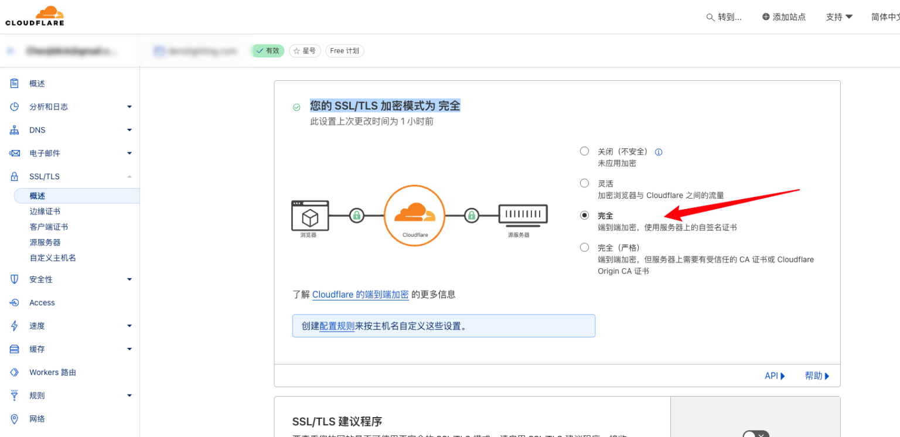Image resolution: width=900 pixels, height=437 pixels.
Task: Open the 网络 section in the sidebar
Action: (36, 418)
